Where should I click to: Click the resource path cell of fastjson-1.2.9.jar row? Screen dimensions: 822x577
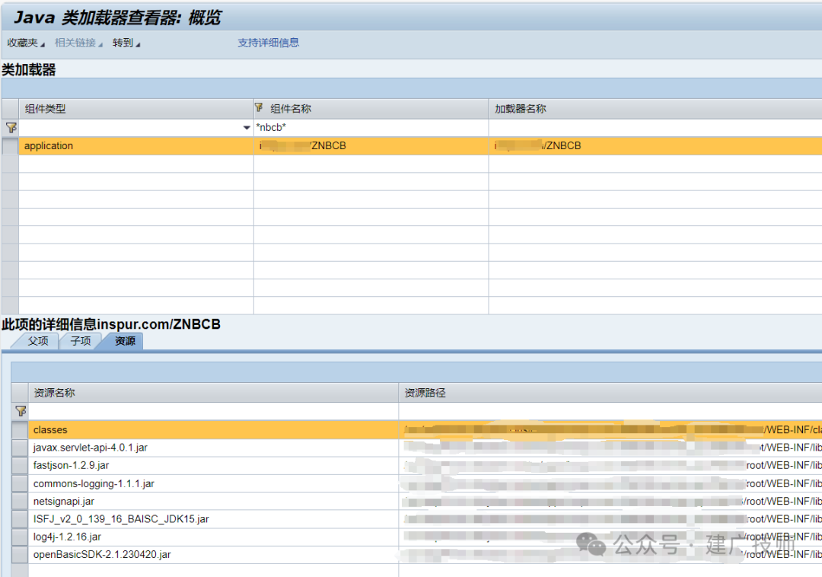point(610,465)
